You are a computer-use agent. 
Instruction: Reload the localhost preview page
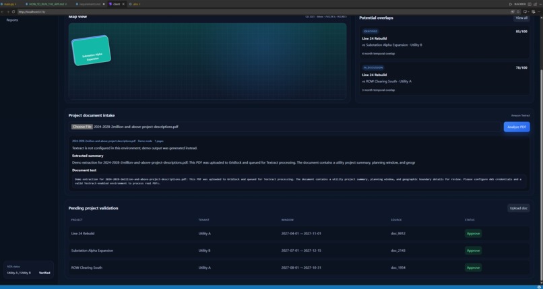[x=13, y=11]
